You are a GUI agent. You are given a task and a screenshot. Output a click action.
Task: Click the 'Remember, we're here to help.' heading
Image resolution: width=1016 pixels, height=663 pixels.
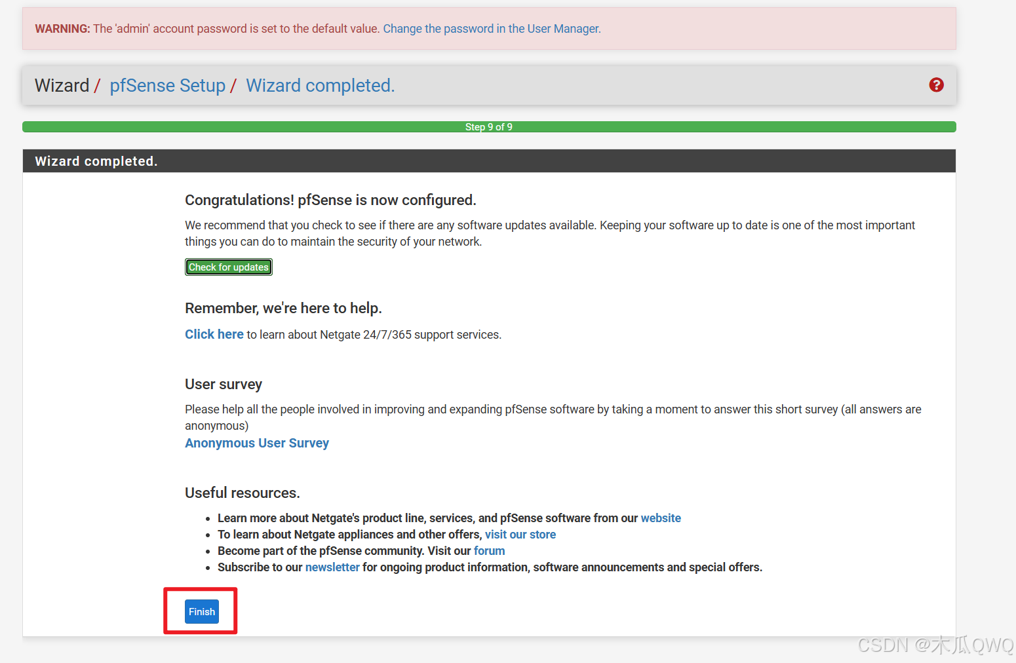[x=283, y=308]
